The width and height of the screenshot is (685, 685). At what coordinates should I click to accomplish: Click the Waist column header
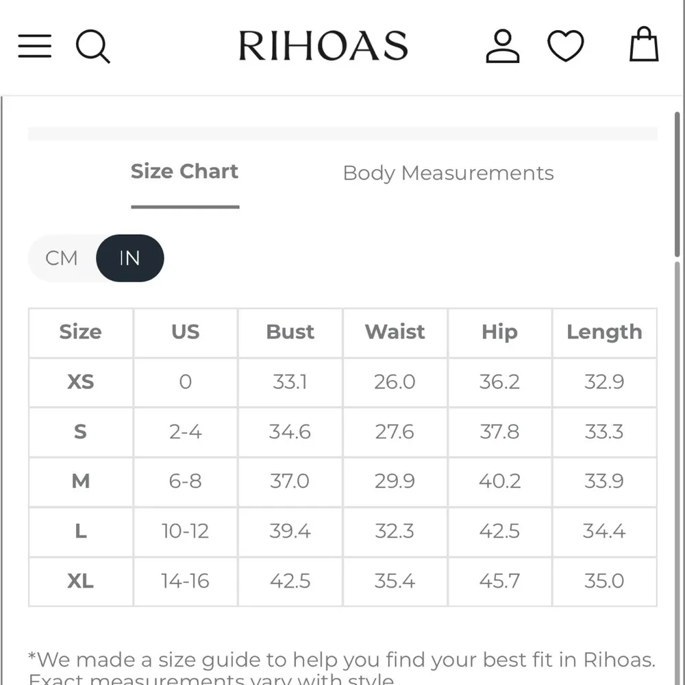click(x=395, y=332)
